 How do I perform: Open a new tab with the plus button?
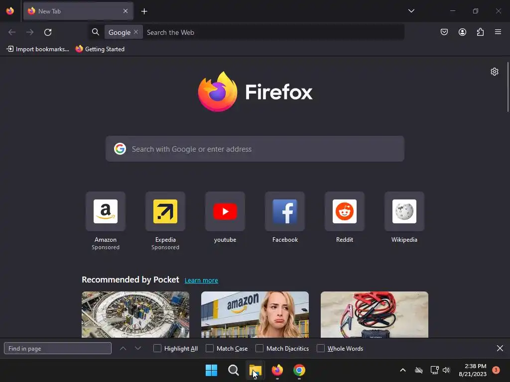click(x=144, y=11)
